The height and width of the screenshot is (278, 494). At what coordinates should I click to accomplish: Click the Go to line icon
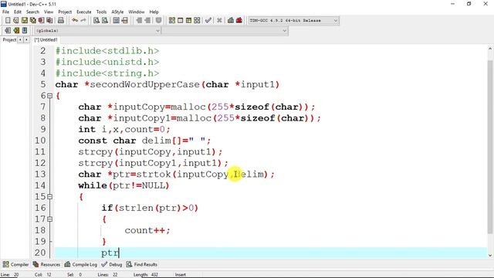125,21
